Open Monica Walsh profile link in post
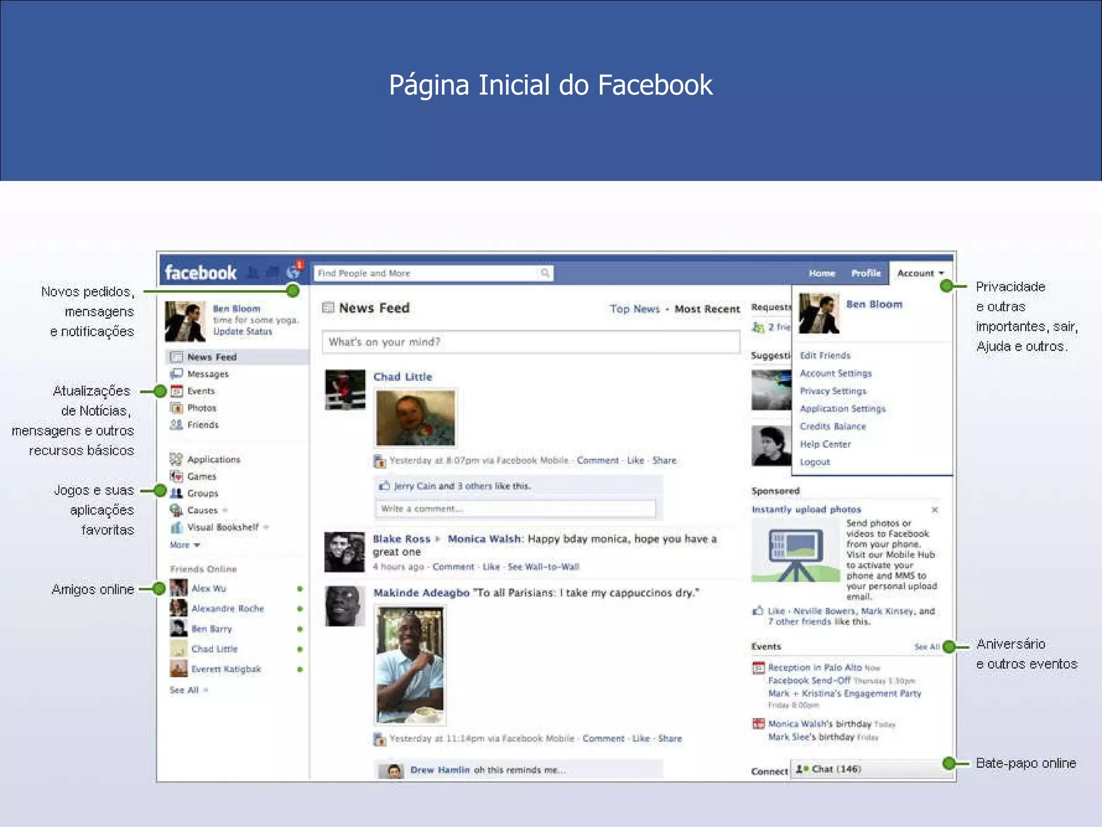Viewport: 1102px width, 827px height. 484,539
